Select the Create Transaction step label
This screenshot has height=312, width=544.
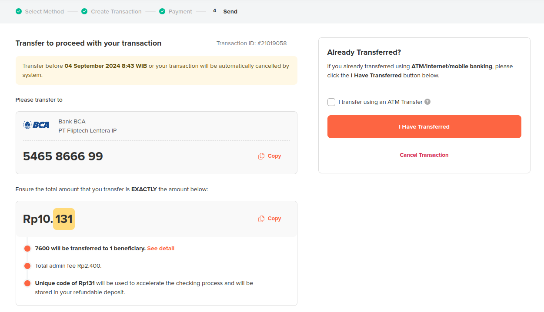pyautogui.click(x=116, y=11)
